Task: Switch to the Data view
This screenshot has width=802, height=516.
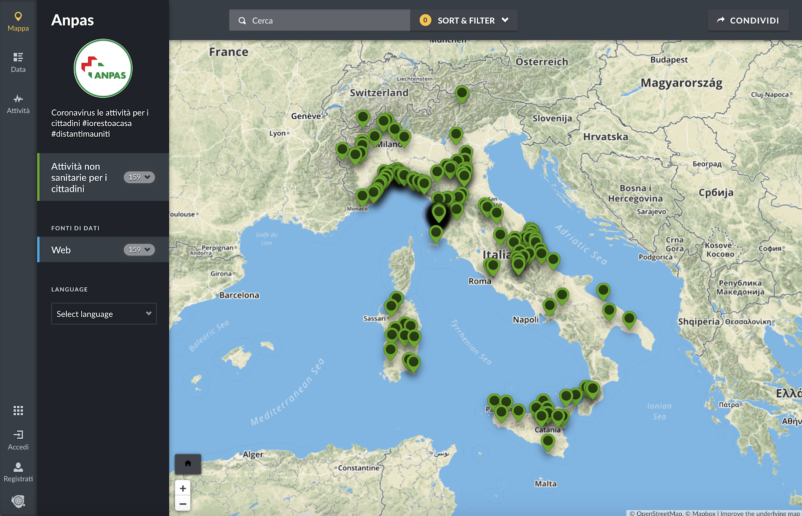Action: (18, 63)
